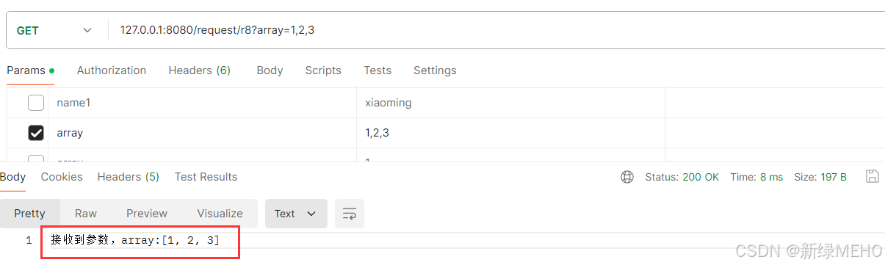Toggle the word wrap lines icon

(350, 214)
